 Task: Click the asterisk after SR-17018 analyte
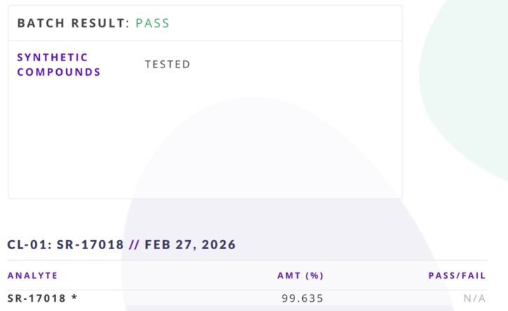pyautogui.click(x=74, y=298)
